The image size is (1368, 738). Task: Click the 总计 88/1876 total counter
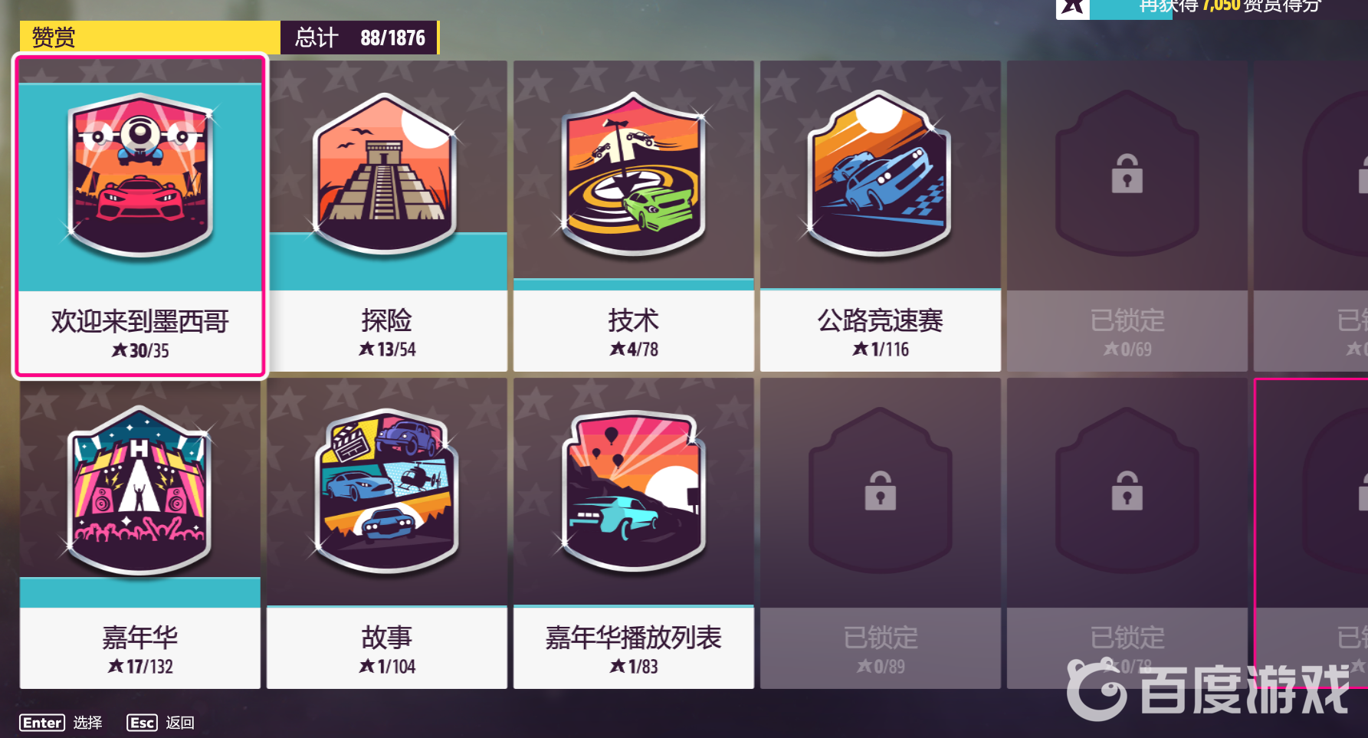click(x=359, y=38)
